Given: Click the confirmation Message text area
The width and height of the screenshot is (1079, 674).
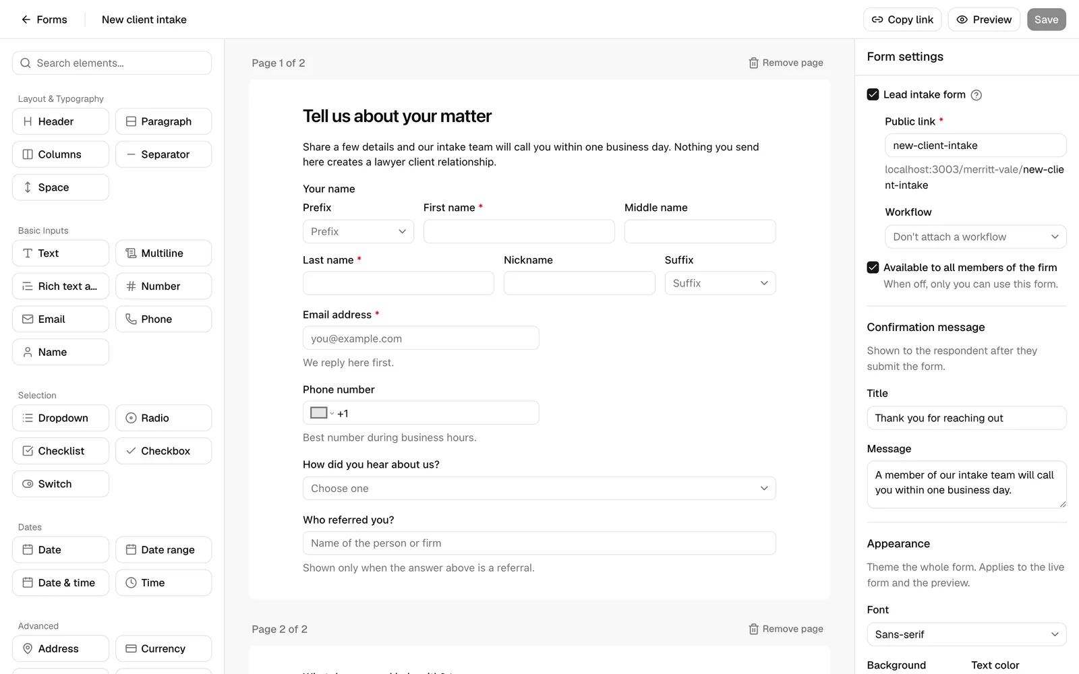Looking at the screenshot, I should (x=966, y=484).
